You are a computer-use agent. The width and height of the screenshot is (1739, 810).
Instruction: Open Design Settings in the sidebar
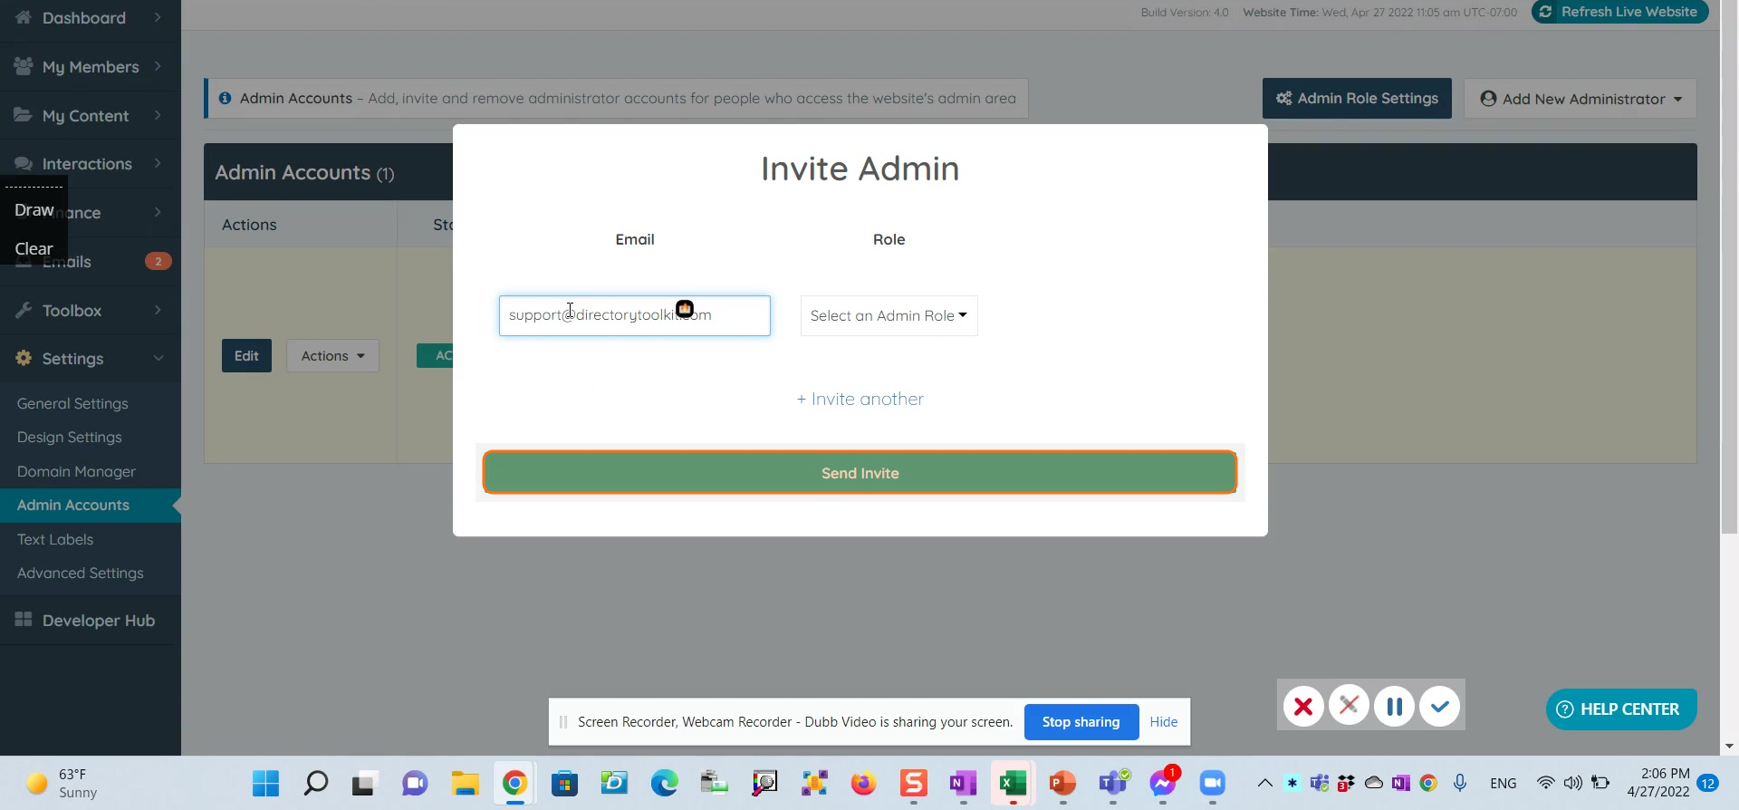coord(69,437)
